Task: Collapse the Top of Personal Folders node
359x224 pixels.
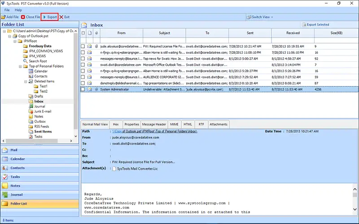Action: [20, 66]
